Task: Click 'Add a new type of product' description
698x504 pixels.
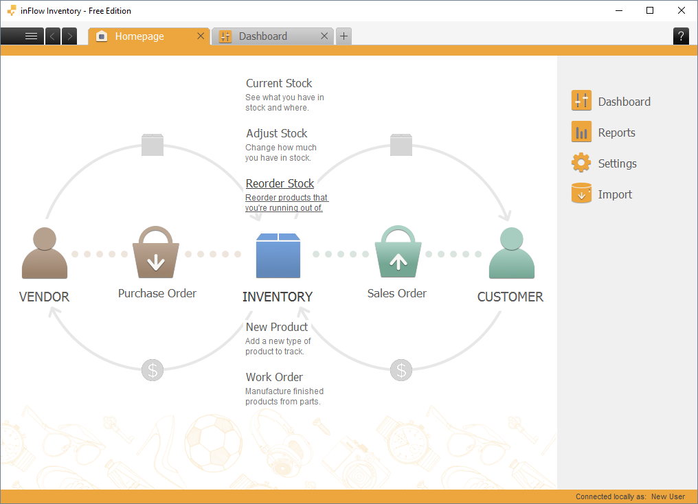Action: [x=278, y=346]
